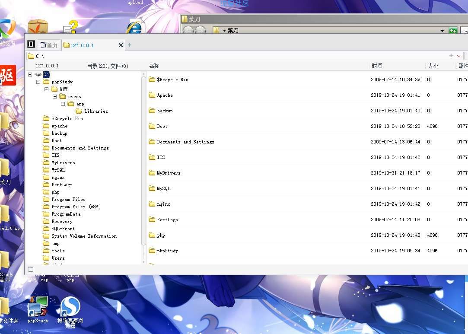Open the path history dropdown arrow
The image size is (468, 334).
click(459, 56)
